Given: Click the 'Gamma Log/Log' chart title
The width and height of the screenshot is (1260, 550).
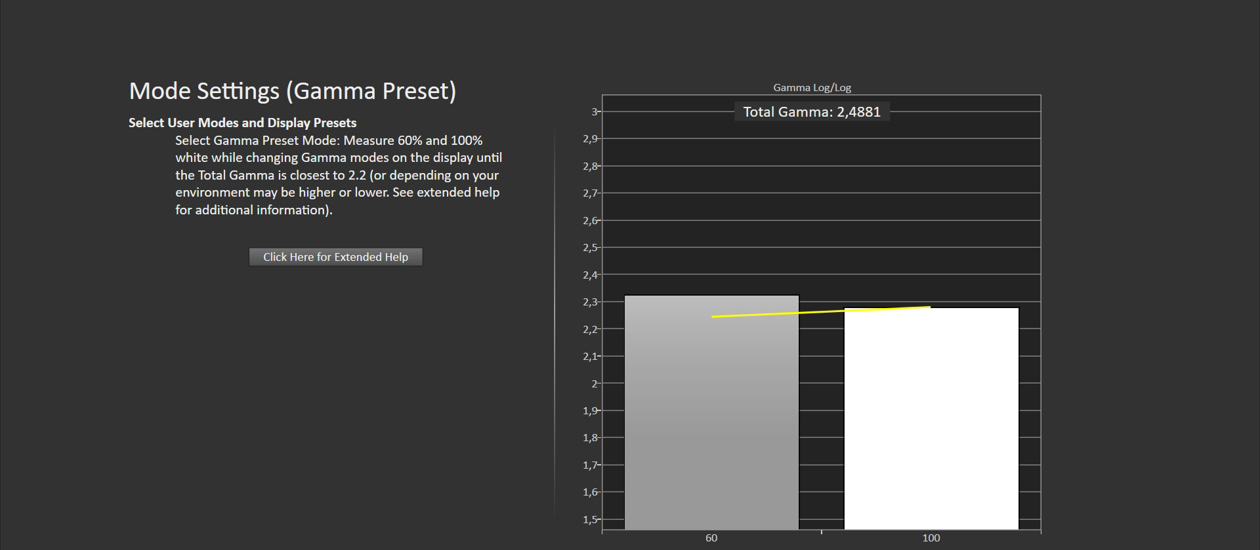Looking at the screenshot, I should (812, 87).
